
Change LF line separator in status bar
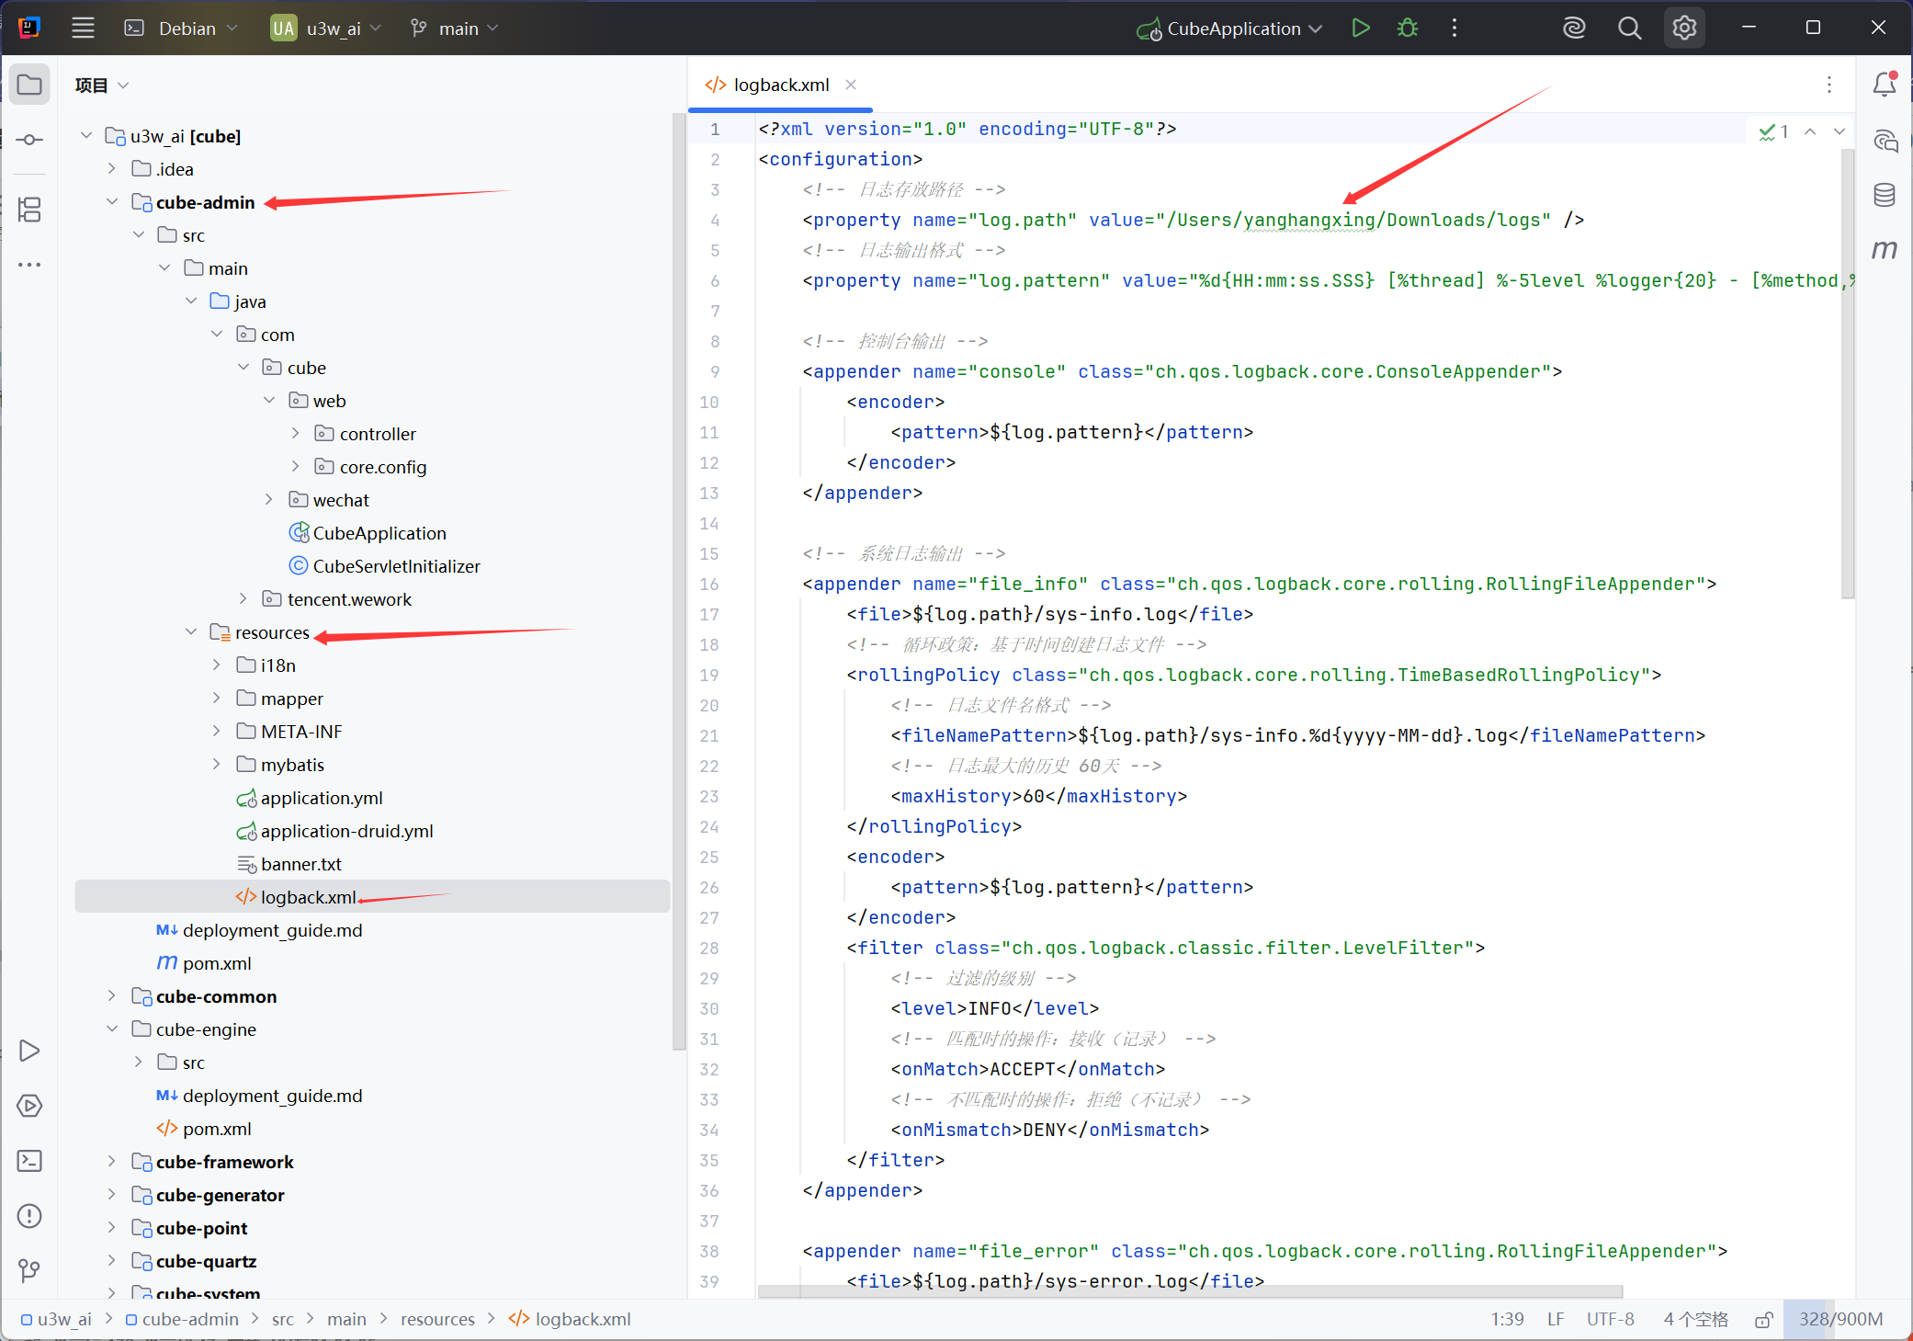(x=1556, y=1320)
